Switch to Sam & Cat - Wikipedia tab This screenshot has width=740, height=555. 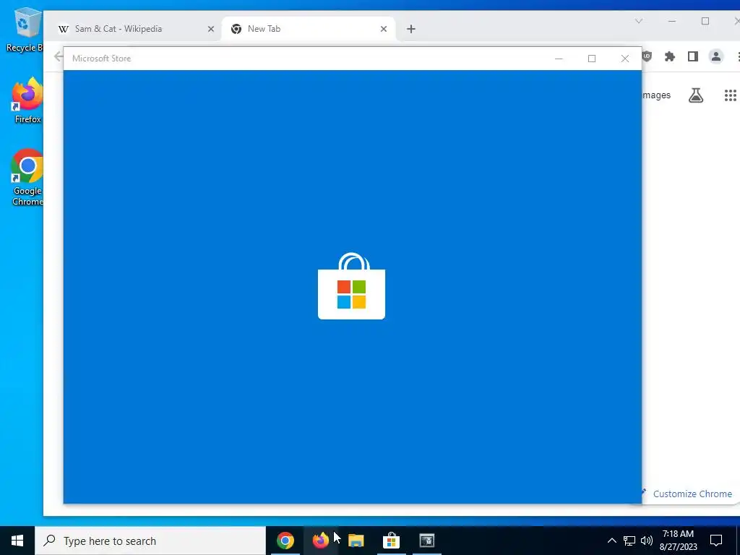[134, 29]
